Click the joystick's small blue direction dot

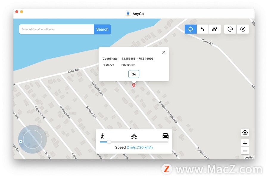21,142
